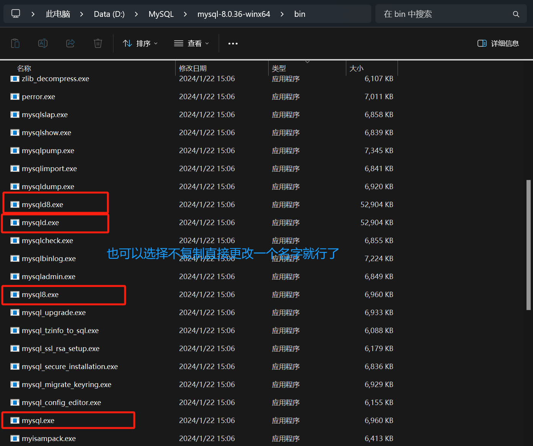Click the mysqldump.exe file icon
The height and width of the screenshot is (446, 533).
click(15, 187)
